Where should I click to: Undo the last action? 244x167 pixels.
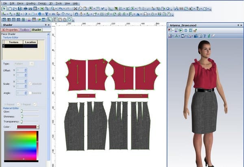point(61,9)
